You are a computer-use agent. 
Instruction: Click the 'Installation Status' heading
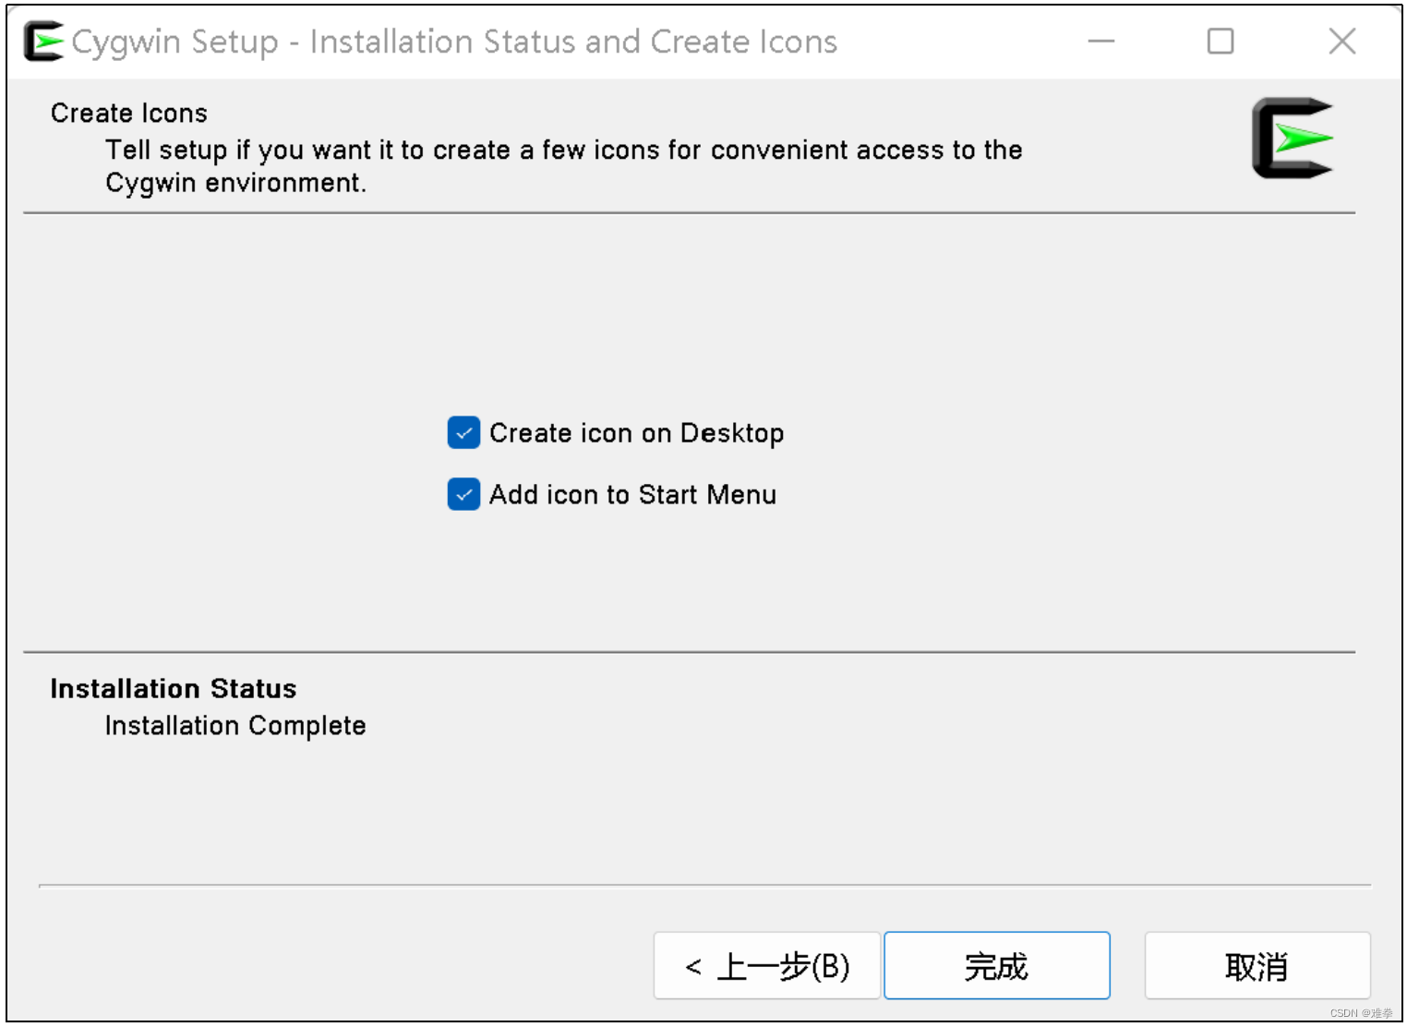[x=174, y=689]
